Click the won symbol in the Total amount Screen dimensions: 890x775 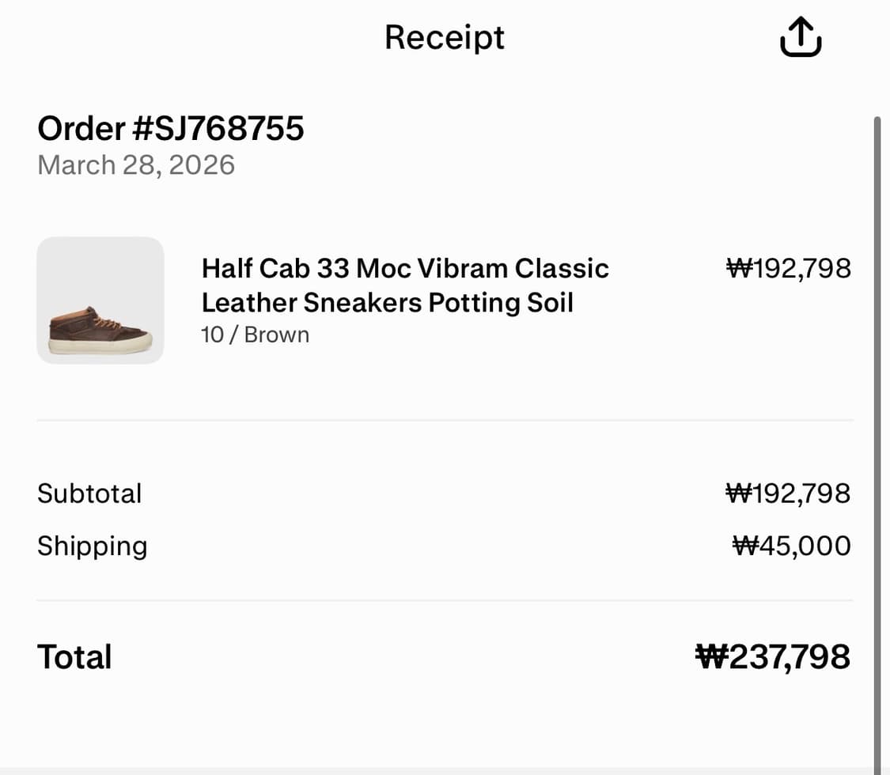(710, 657)
